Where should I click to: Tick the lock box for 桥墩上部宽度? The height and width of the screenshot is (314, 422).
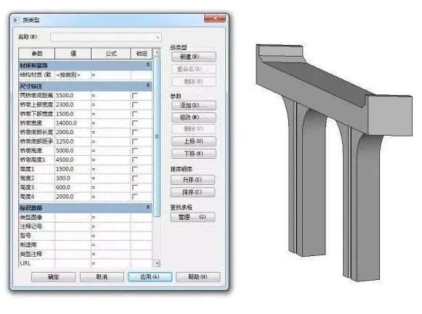point(135,104)
